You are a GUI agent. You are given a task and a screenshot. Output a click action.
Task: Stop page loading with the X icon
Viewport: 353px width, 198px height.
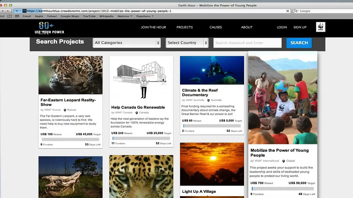[288, 11]
